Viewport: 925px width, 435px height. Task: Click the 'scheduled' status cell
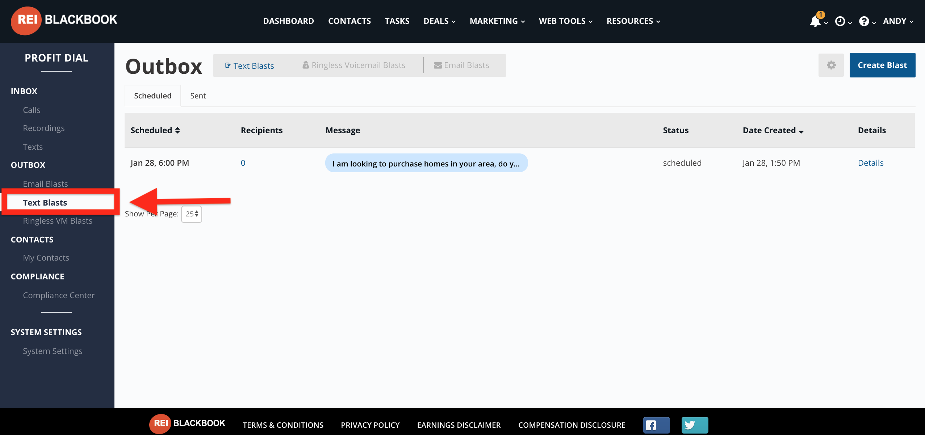click(x=682, y=163)
